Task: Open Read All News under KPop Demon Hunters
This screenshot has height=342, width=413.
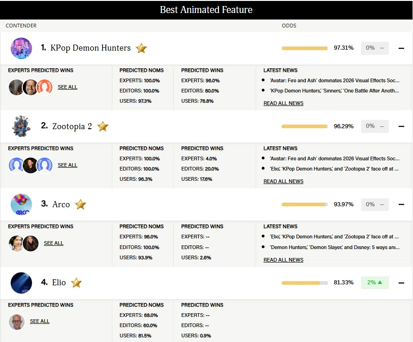Action: tap(284, 103)
